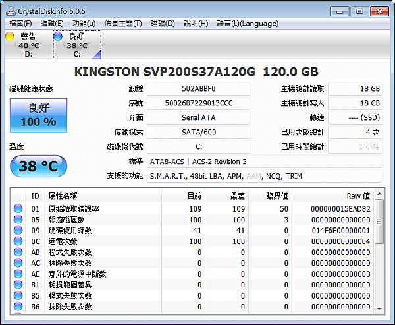This screenshot has width=395, height=325.
Task: Click status icon of attribute B1 row
Action: click(18, 285)
